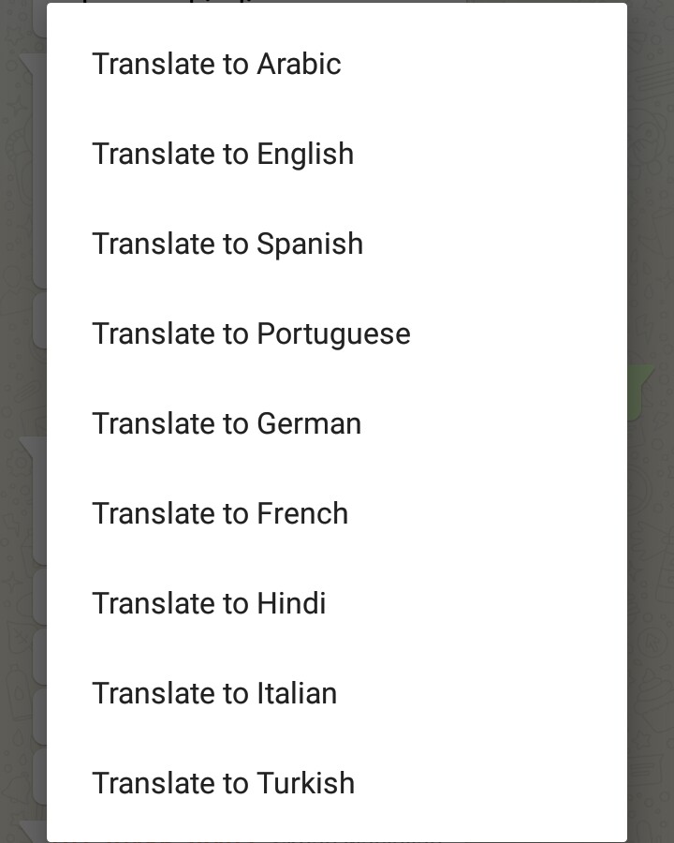Viewport: 674px width, 843px height.
Task: Set Portuguese as the target language
Action: coord(337,333)
